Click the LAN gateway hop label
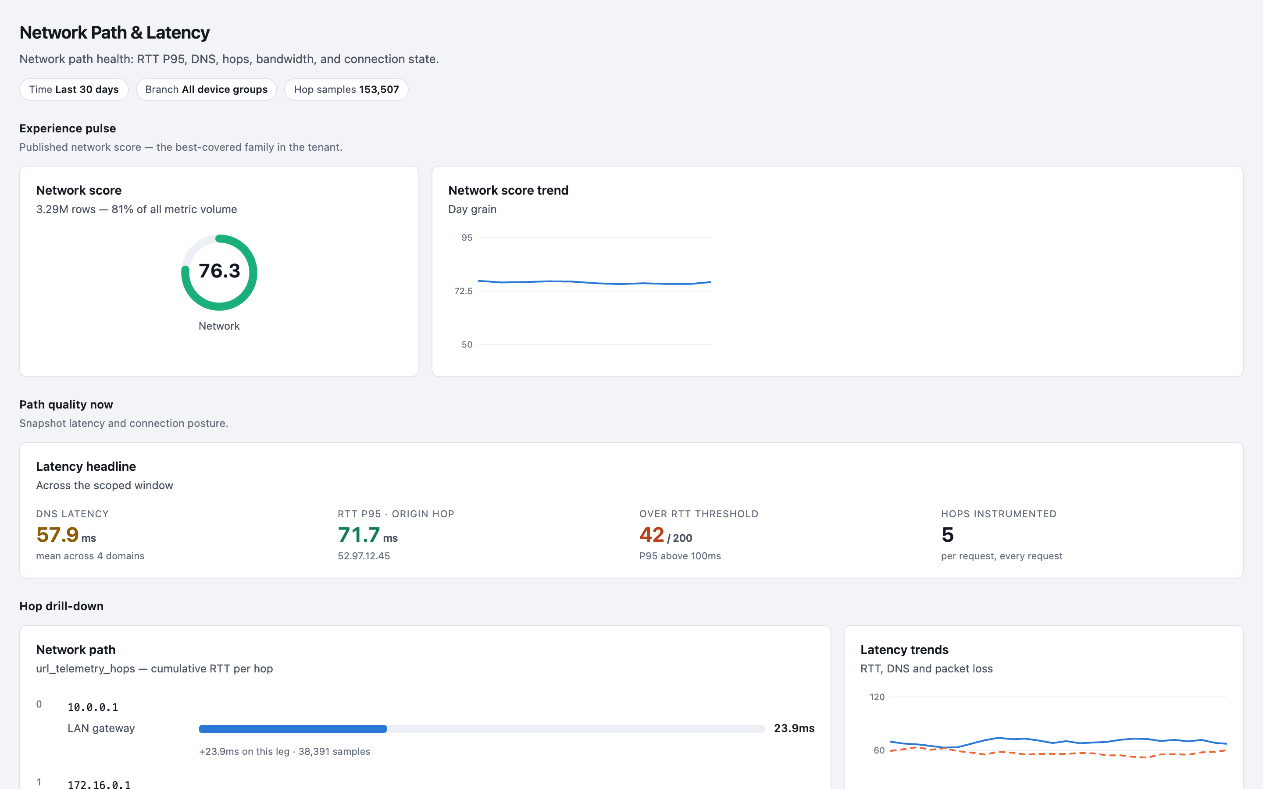 coord(101,728)
